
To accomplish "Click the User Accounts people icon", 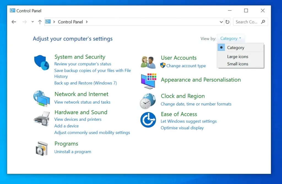I will click(148, 62).
